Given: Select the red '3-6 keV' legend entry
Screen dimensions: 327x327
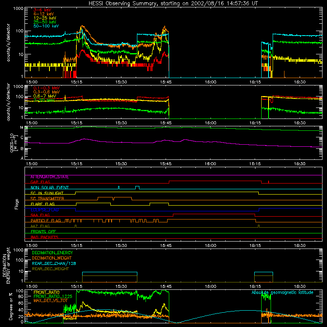Looking at the screenshot, I should (42, 10).
